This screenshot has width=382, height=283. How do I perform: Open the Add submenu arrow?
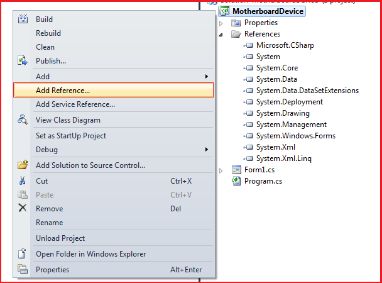[207, 77]
